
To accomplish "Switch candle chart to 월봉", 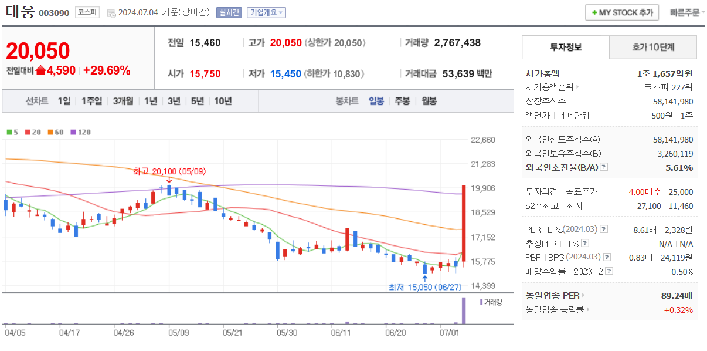I will 429,101.
